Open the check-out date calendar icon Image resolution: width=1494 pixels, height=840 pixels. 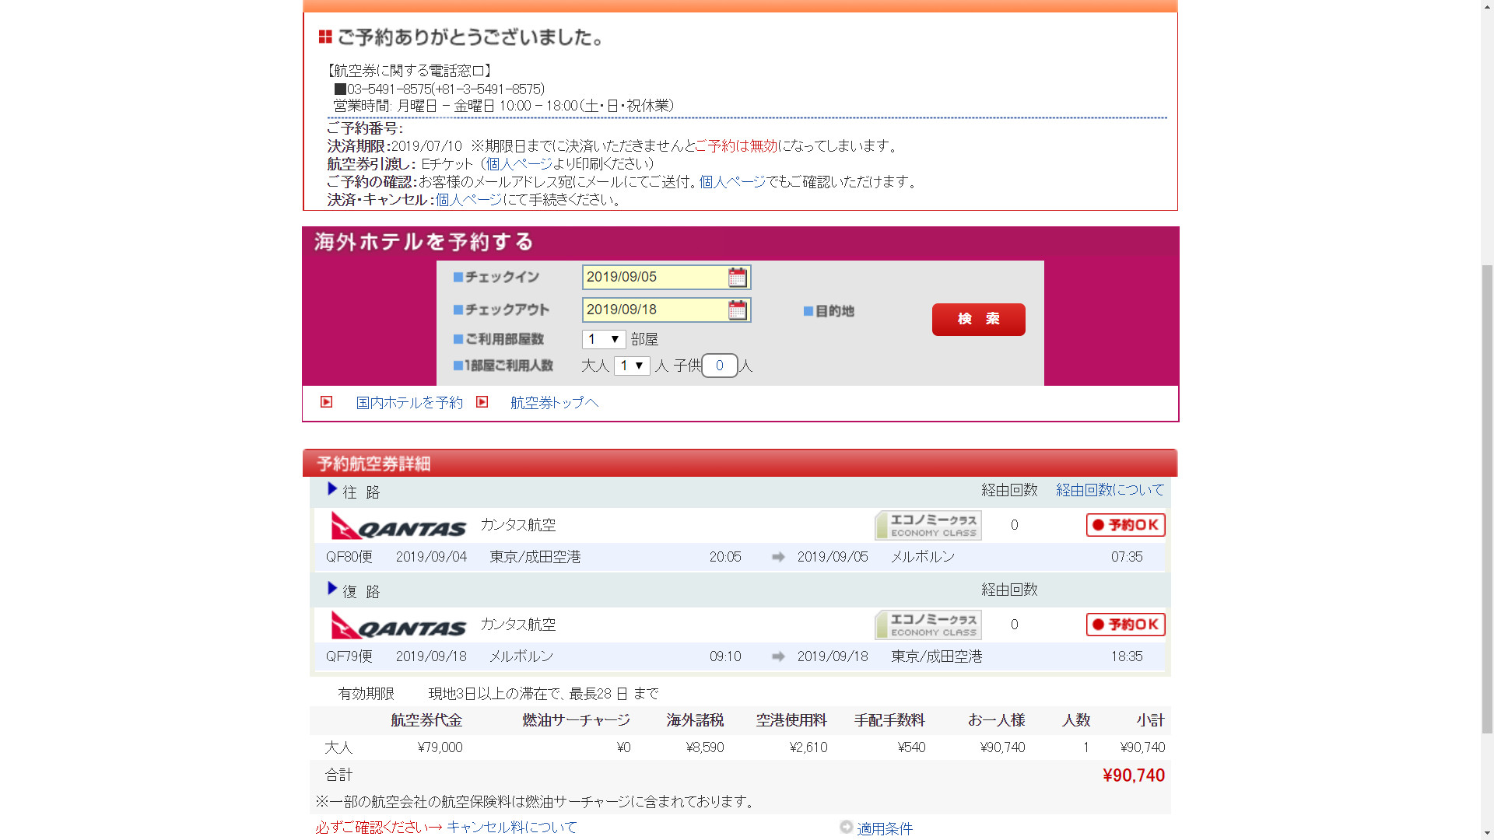click(x=737, y=310)
